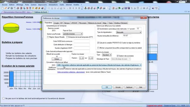Image resolution: width=190 pixels, height=107 pixels.
Task: Click the Appliquer button
Action: click(129, 87)
